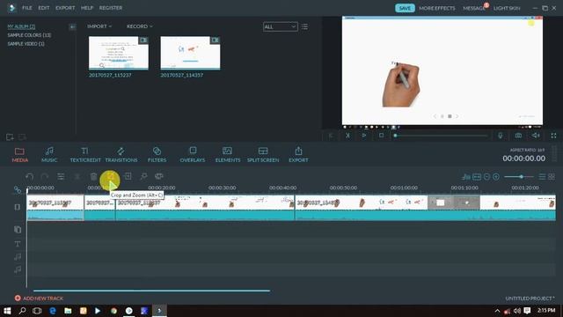
Task: Switch to the OVERLAYS tab
Action: point(193,155)
